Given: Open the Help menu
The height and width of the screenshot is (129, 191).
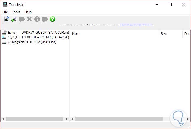Looking at the screenshot, I should pos(28,12).
